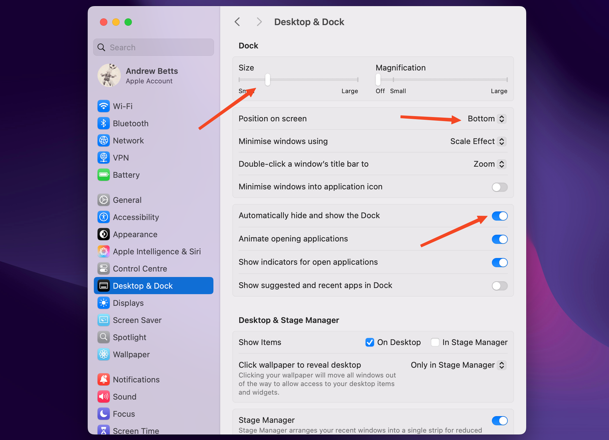
Task: Click the Dock Size slider knob
Action: pyautogui.click(x=267, y=80)
